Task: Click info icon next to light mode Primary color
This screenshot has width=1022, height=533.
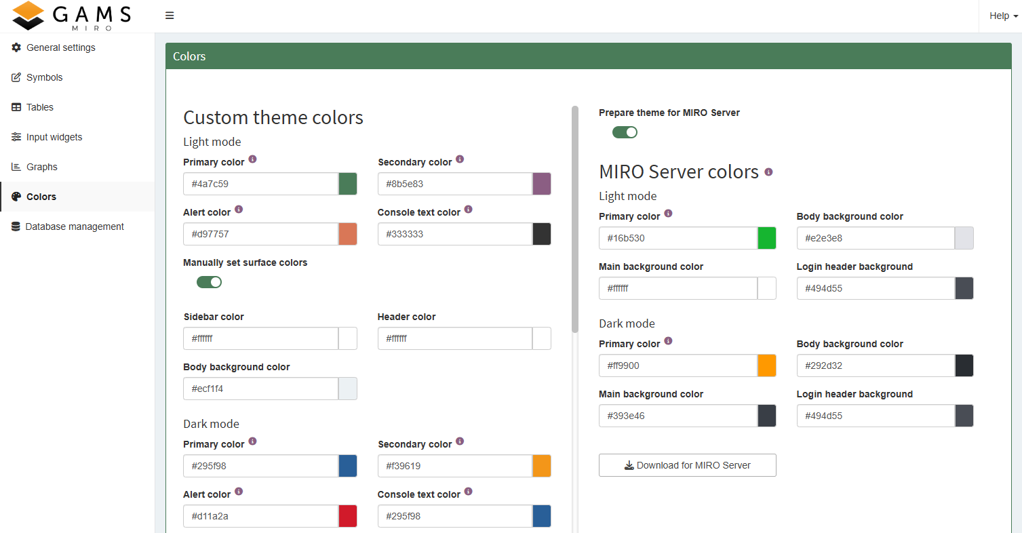Action: click(x=252, y=159)
